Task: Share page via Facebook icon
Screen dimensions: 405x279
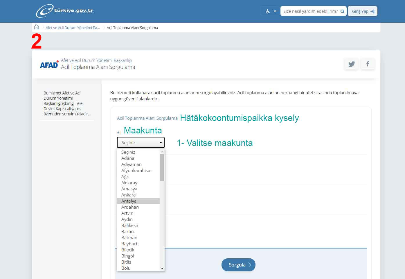Action: click(368, 64)
